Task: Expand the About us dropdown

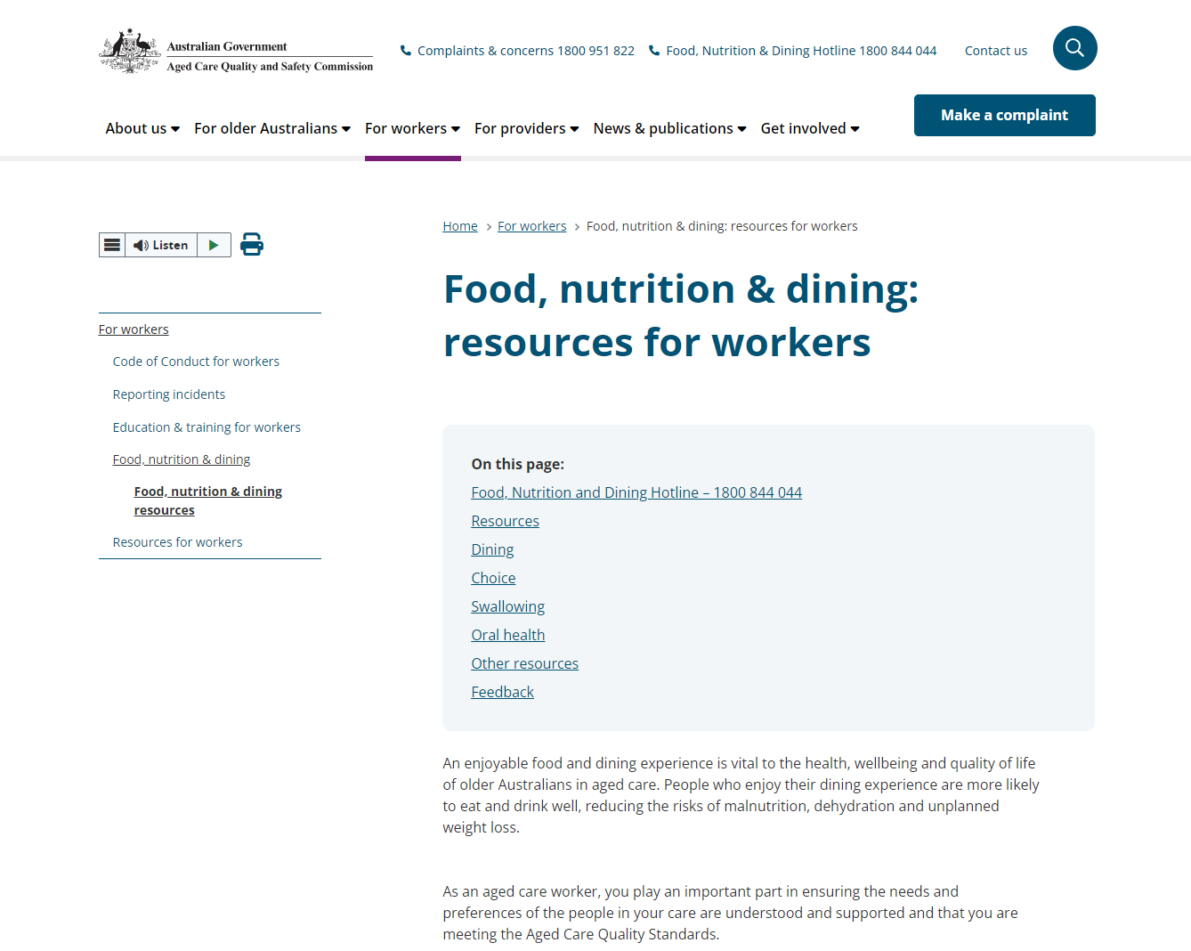Action: pos(142,128)
